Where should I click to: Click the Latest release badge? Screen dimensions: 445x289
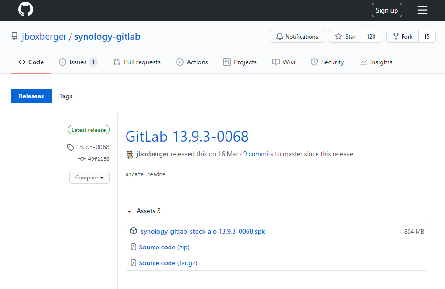click(89, 130)
